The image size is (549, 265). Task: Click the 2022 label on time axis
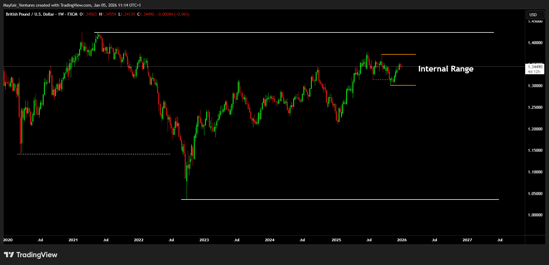click(139, 240)
